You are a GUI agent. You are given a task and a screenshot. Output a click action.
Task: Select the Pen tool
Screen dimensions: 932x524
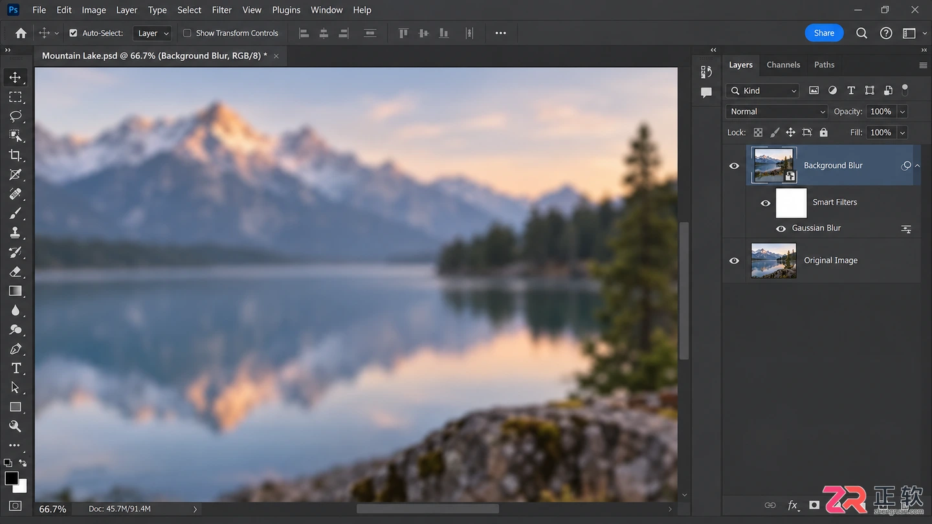point(16,349)
